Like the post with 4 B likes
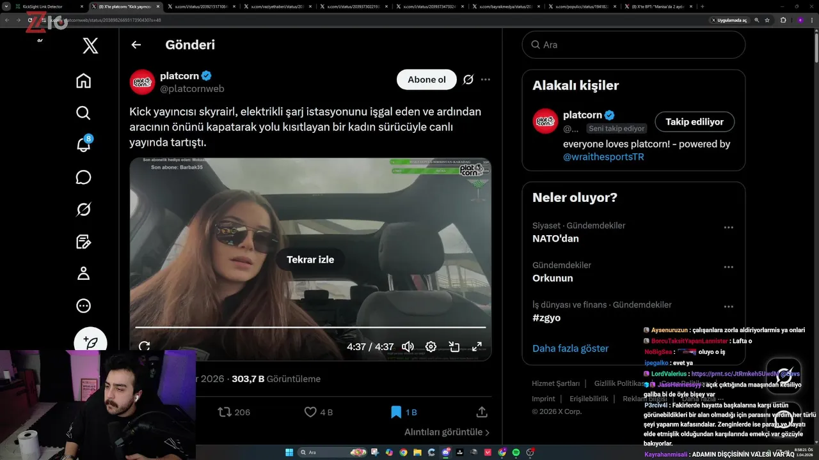Screen dimensions: 819x460 [x=318, y=412]
